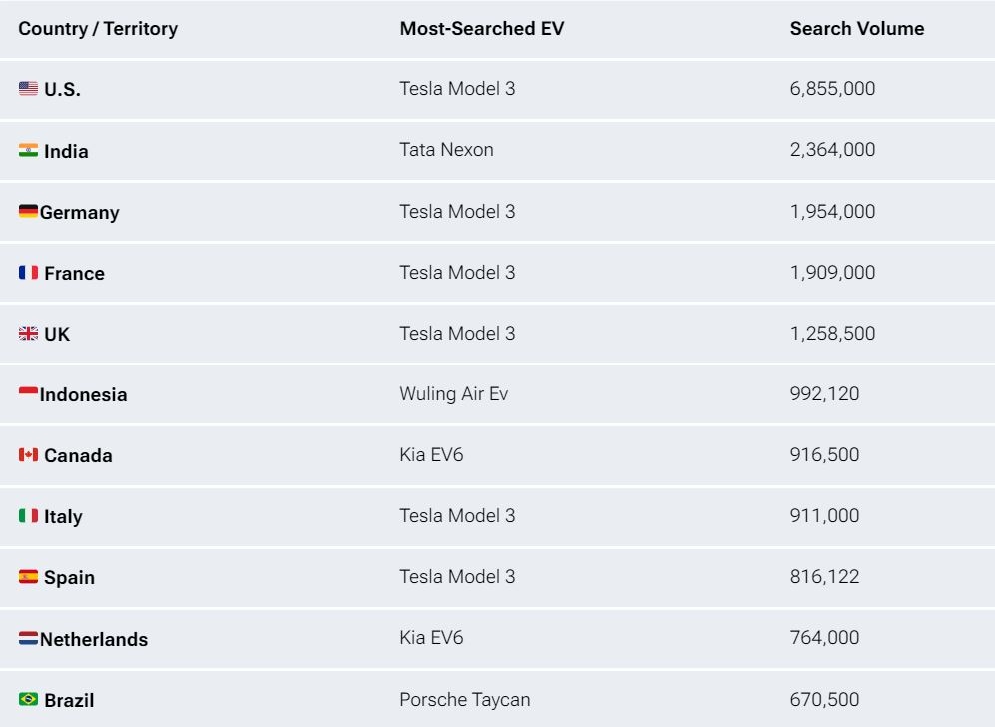The image size is (995, 727).
Task: Click the Indonesia flag icon
Action: (28, 393)
